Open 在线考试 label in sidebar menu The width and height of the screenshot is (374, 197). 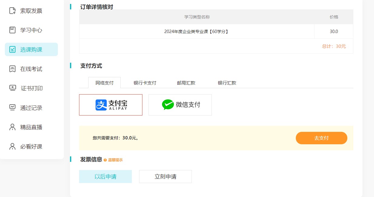31,69
